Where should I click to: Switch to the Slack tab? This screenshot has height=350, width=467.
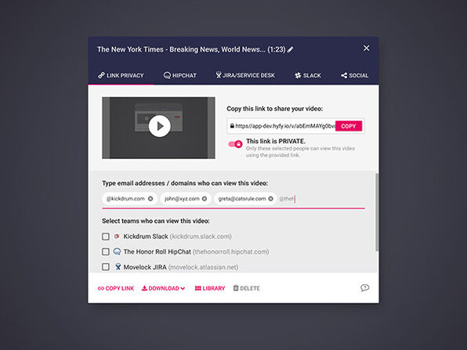coord(308,76)
